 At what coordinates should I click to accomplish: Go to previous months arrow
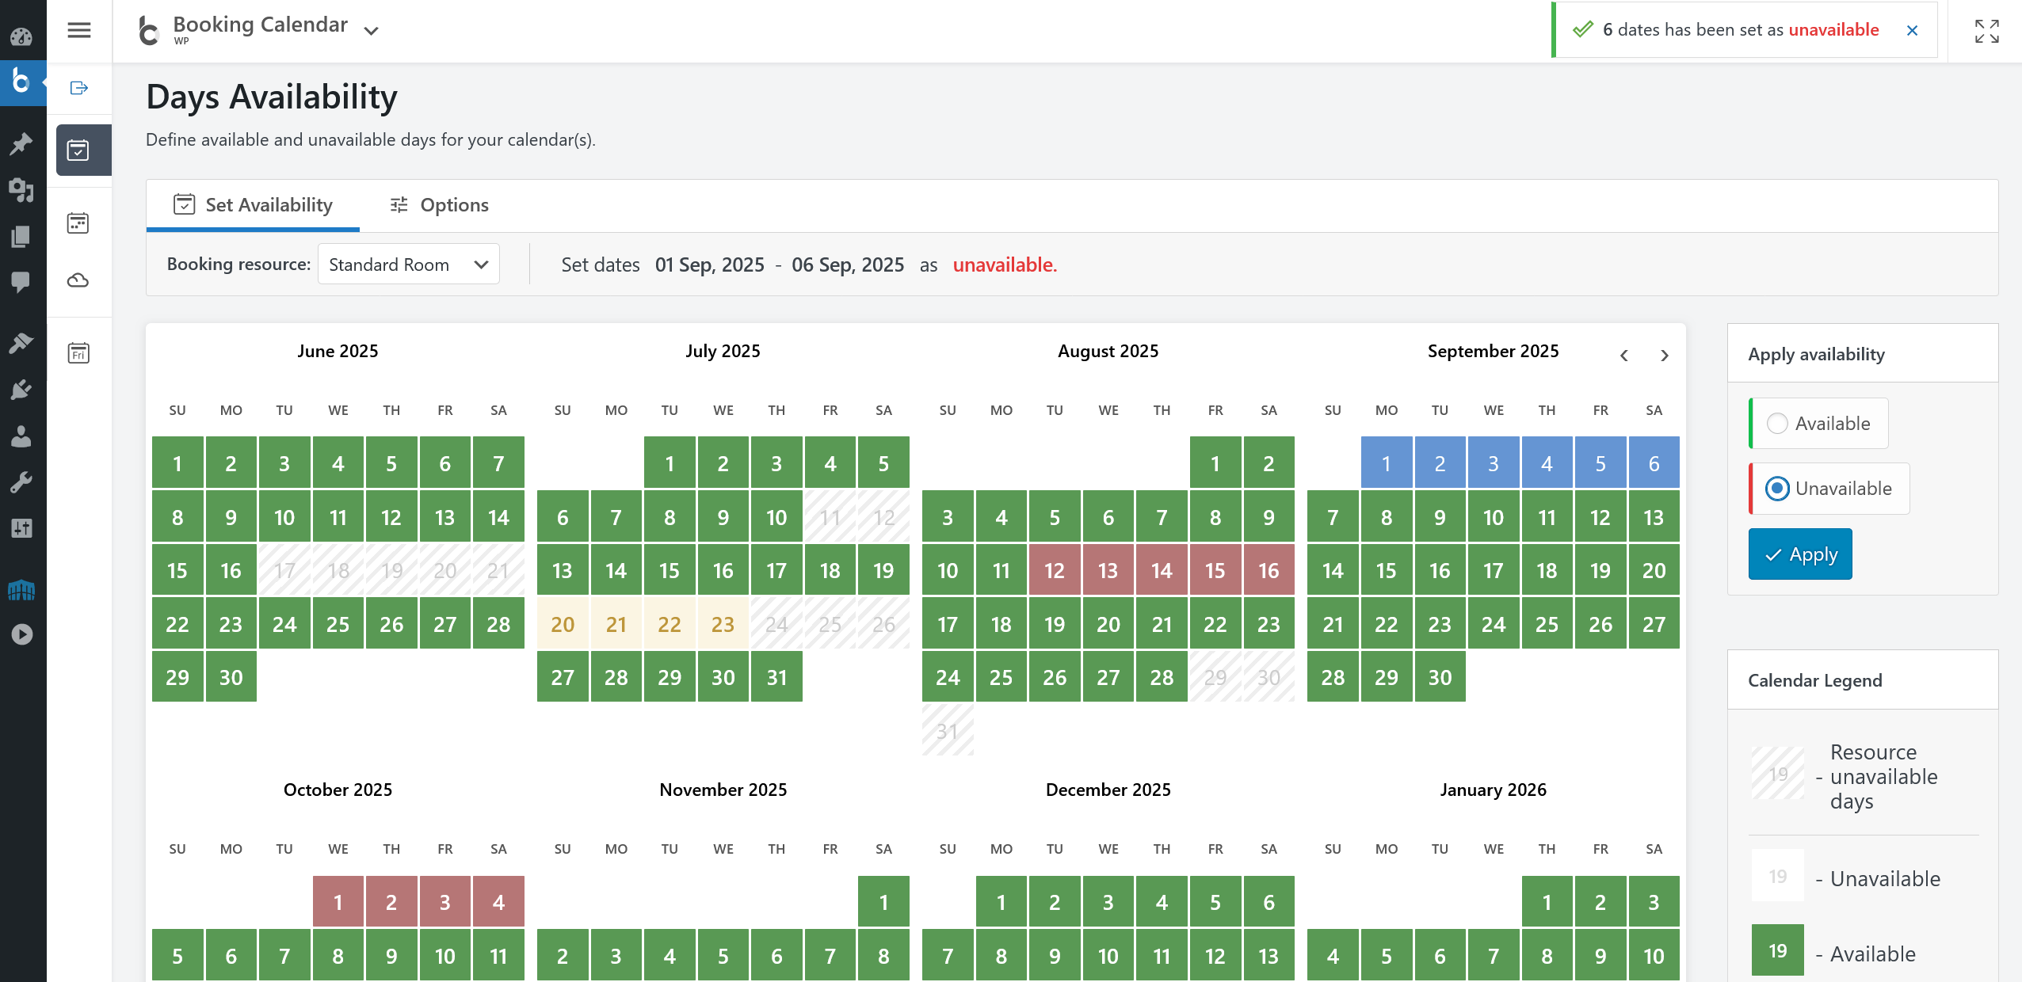(x=1624, y=356)
